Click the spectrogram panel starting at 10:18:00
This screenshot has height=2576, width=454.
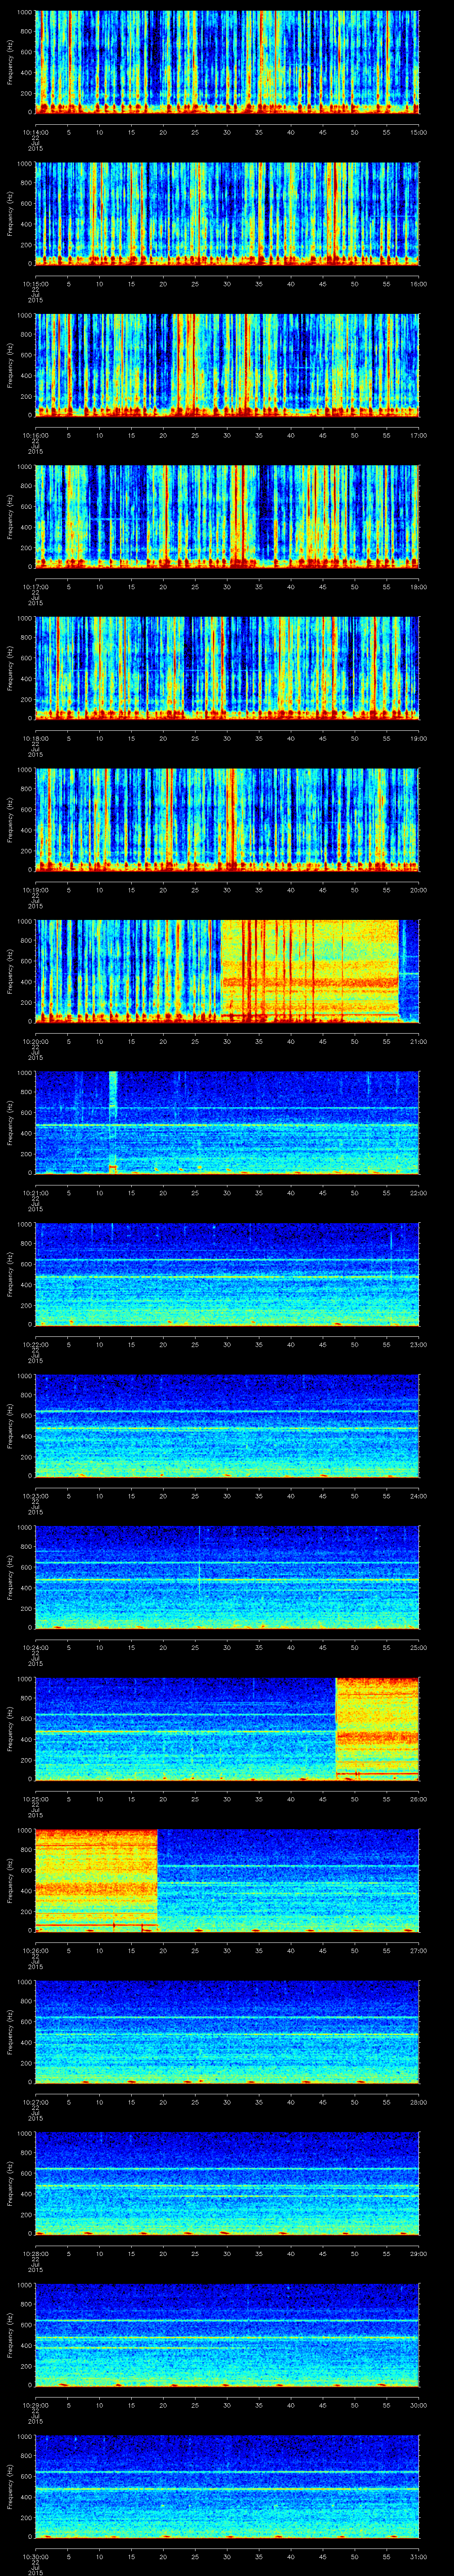[x=227, y=668]
